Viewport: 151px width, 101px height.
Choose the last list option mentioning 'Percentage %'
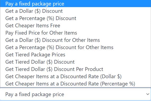75,84
